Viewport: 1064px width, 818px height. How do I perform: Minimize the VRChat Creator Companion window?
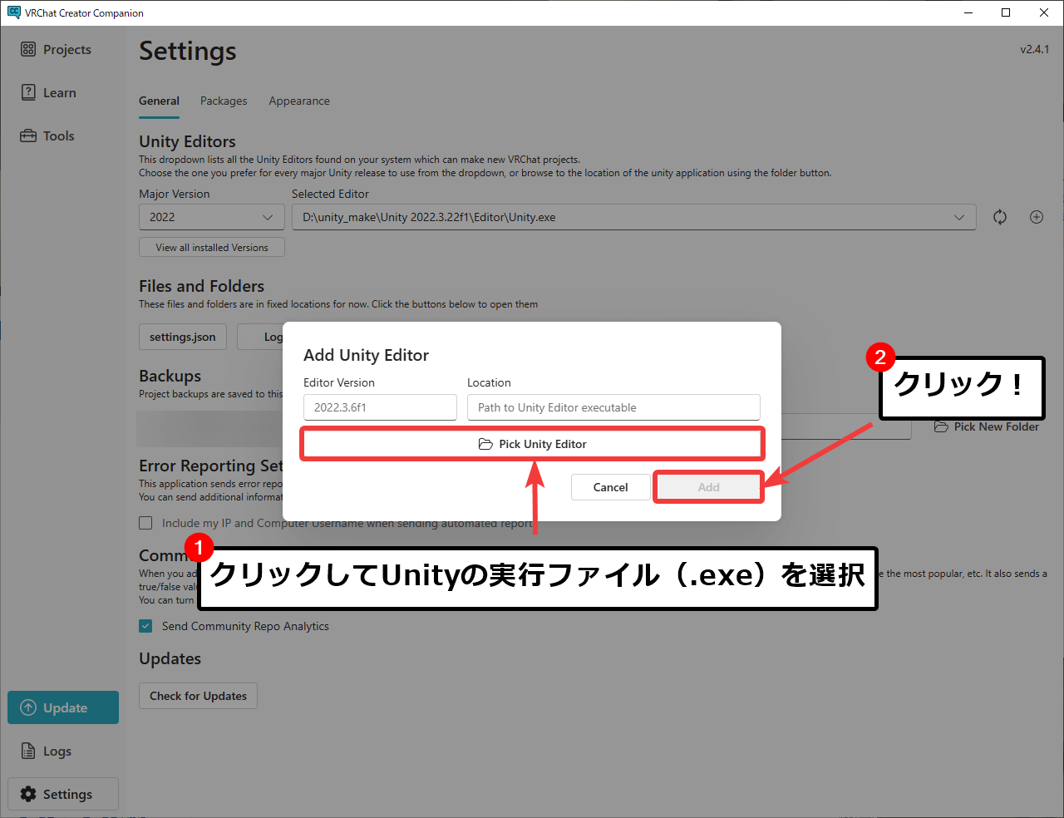click(x=968, y=12)
